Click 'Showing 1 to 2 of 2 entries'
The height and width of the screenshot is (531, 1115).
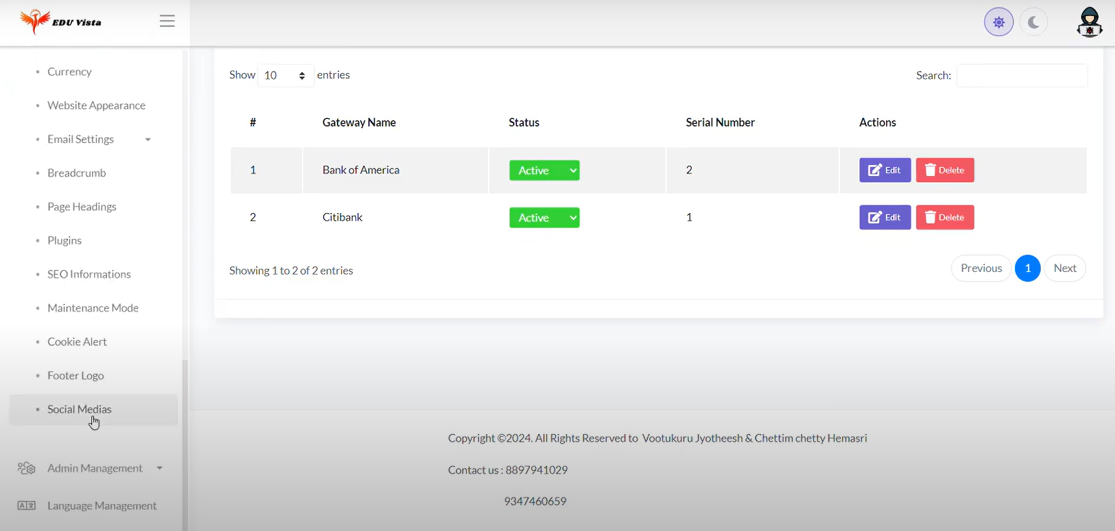click(291, 270)
